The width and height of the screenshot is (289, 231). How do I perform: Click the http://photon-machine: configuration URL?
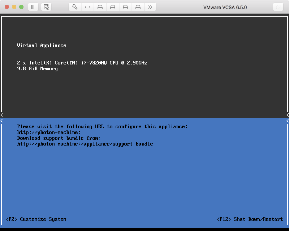(x=49, y=132)
